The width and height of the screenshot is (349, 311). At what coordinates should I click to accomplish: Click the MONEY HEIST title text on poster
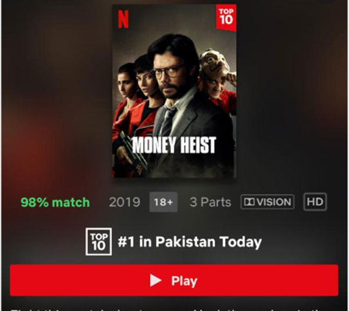[174, 145]
